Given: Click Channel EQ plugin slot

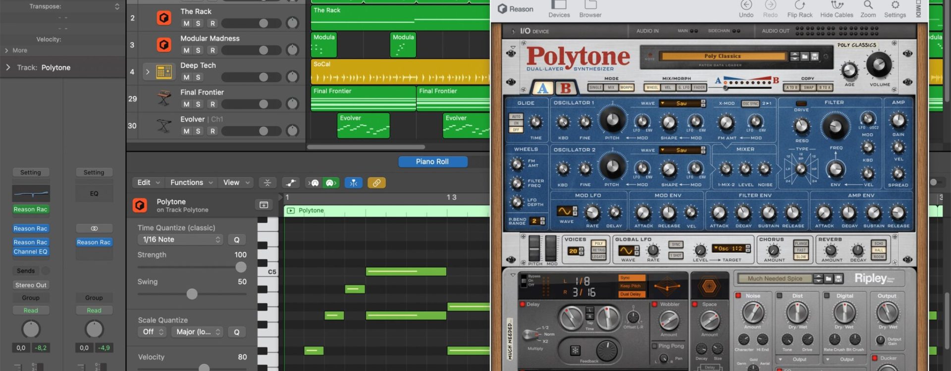Looking at the screenshot, I should tap(31, 252).
